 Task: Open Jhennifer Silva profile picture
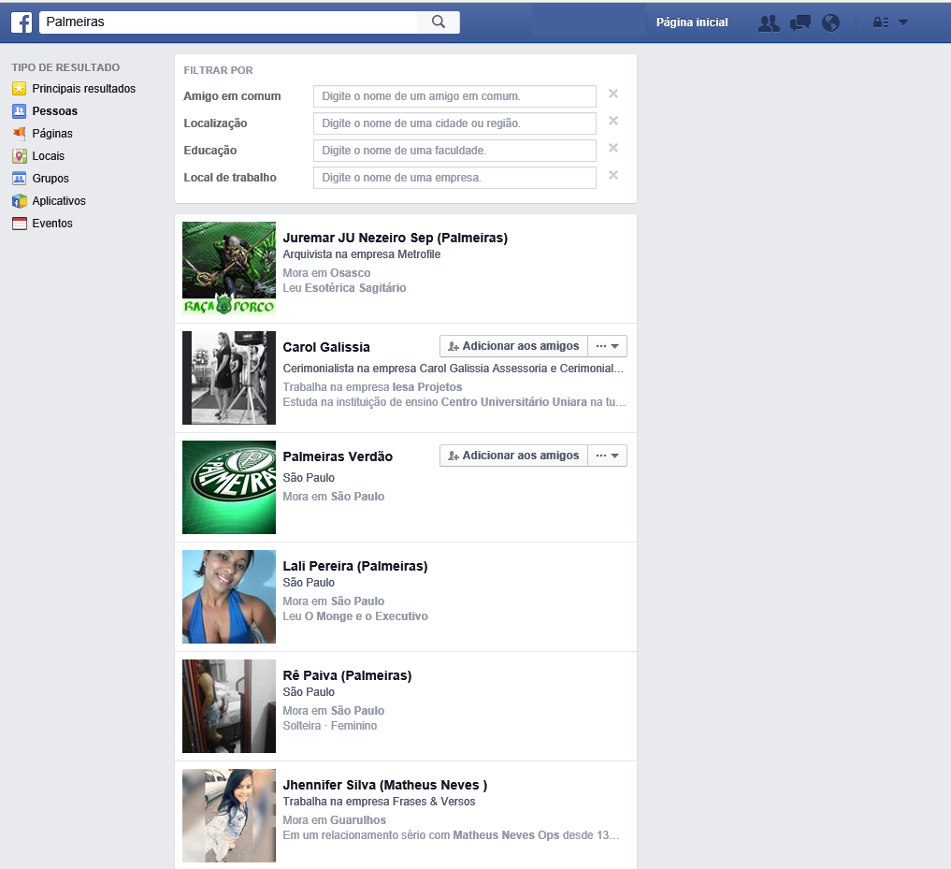[229, 816]
